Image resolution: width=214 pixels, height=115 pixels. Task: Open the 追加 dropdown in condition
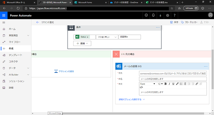(x=82, y=43)
